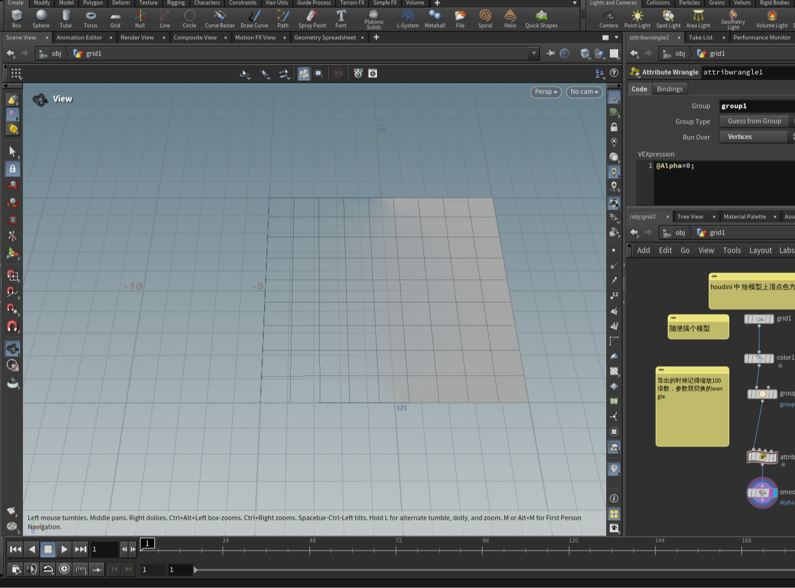Select the Helix shelf tool
795x588 pixels.
pyautogui.click(x=510, y=18)
